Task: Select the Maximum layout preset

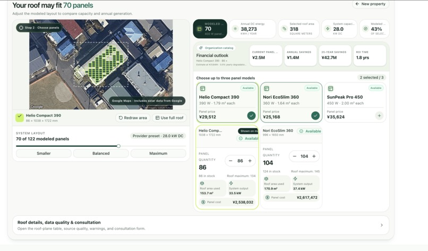Action: coord(158,153)
